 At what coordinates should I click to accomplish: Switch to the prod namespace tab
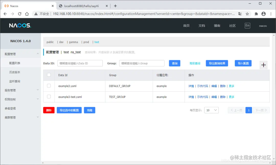86,42
